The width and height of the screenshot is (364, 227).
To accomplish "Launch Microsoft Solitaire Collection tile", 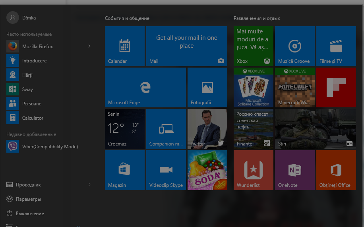I will tap(254, 87).
